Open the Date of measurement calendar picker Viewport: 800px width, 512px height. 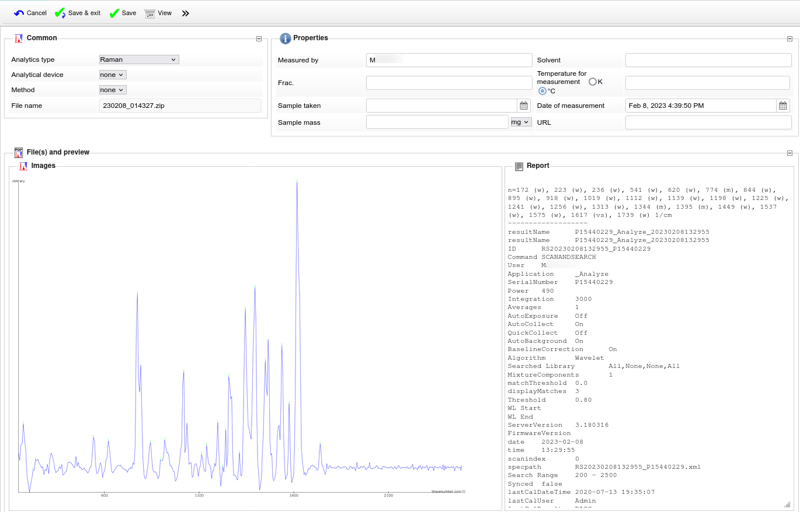tap(783, 106)
